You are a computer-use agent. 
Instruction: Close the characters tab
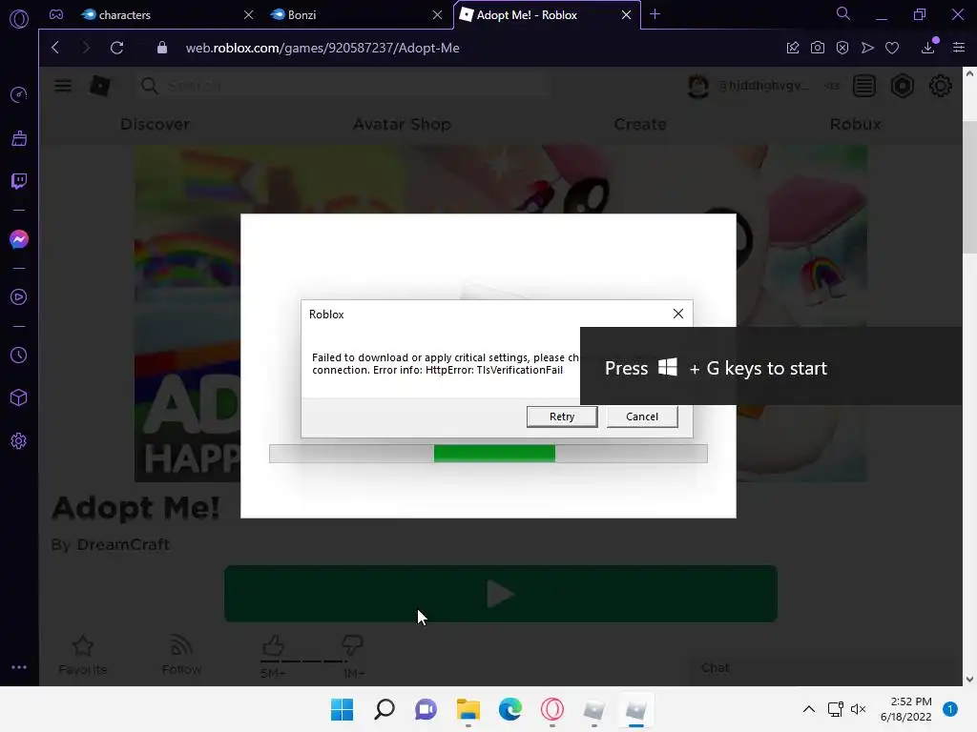pyautogui.click(x=249, y=15)
